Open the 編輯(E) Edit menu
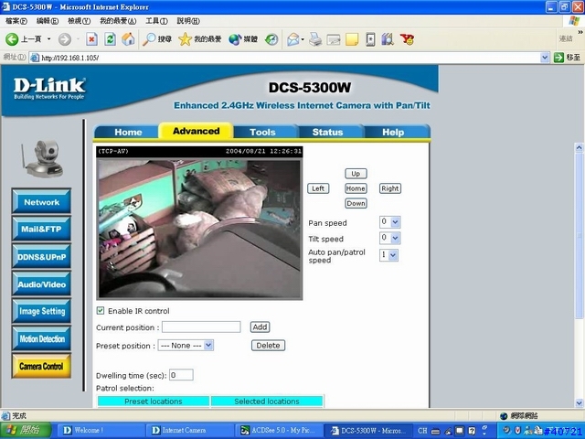The image size is (585, 439). pos(48,21)
